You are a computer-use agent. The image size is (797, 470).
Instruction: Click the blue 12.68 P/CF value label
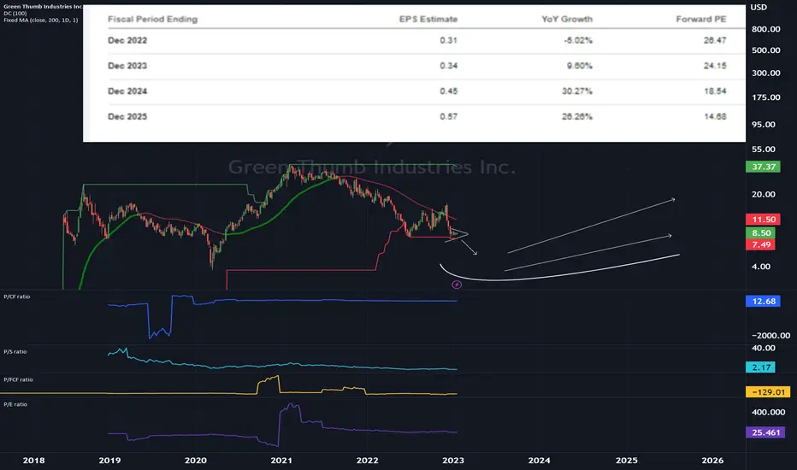(x=763, y=302)
